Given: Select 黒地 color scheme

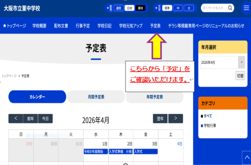Looking at the screenshot, I should [x=140, y=8].
